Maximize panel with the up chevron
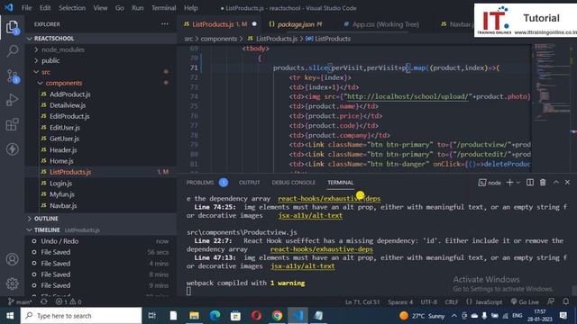The image size is (577, 324). point(556,182)
